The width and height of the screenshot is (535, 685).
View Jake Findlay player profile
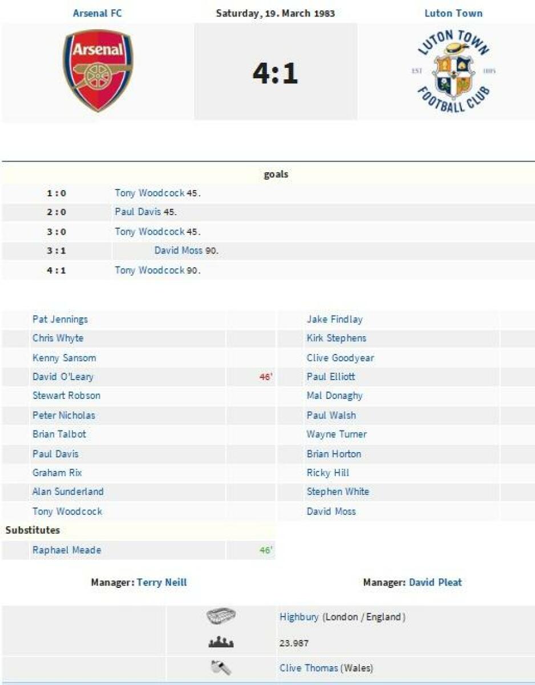[334, 319]
